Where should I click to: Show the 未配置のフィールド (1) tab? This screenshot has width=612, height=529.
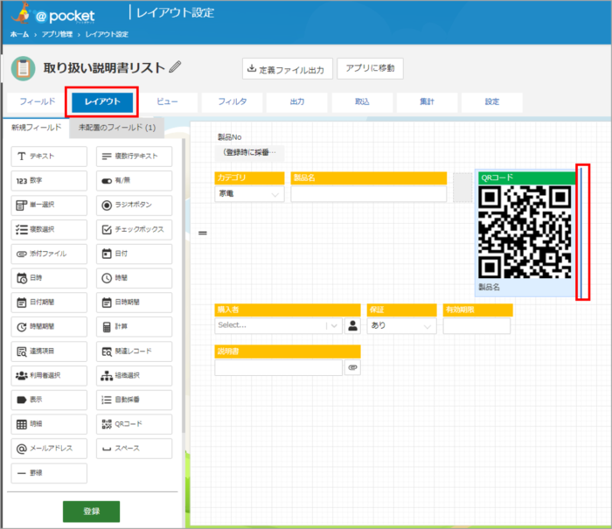[116, 128]
